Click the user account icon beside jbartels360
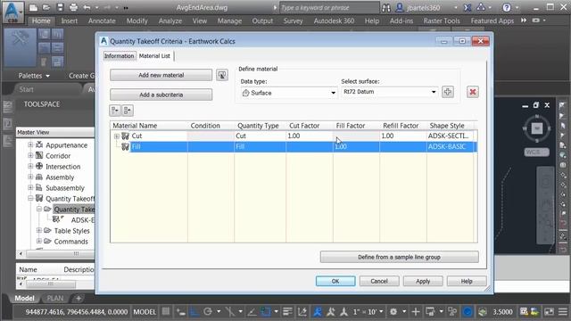Viewport: 571px width, 321px height. [400, 8]
